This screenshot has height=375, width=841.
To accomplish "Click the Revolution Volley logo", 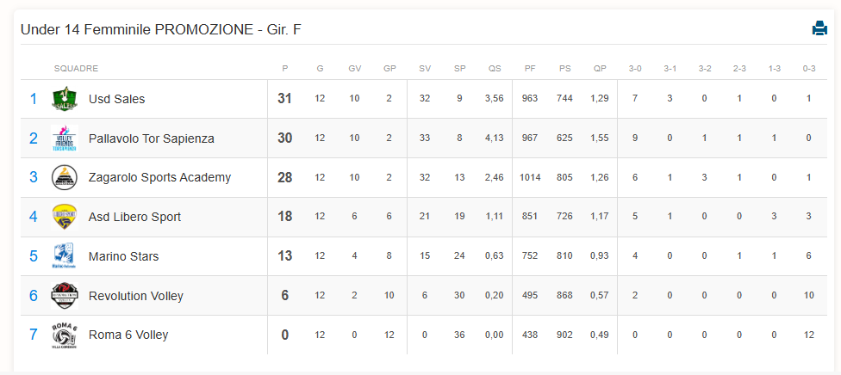I will (65, 296).
